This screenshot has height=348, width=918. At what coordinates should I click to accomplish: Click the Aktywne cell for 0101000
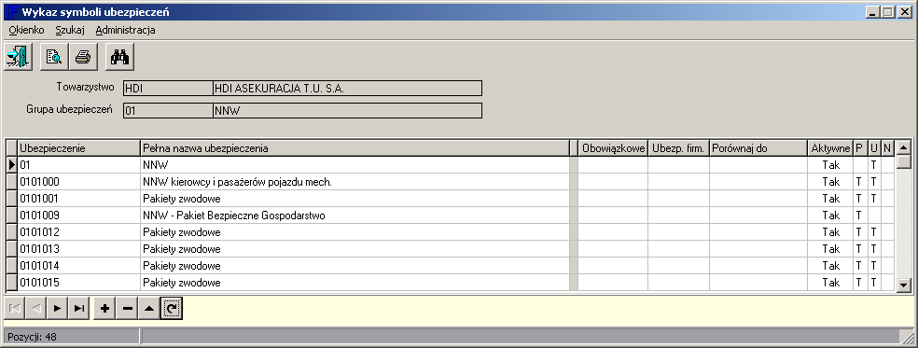(x=830, y=182)
